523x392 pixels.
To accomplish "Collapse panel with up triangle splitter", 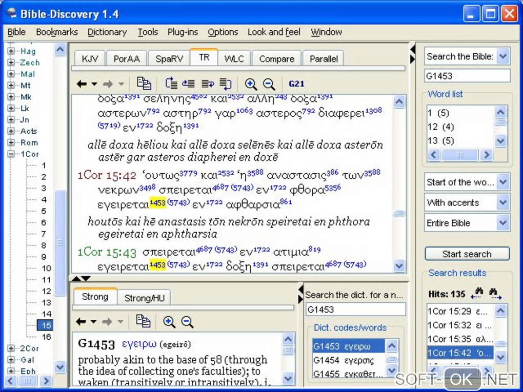I will click(76, 279).
